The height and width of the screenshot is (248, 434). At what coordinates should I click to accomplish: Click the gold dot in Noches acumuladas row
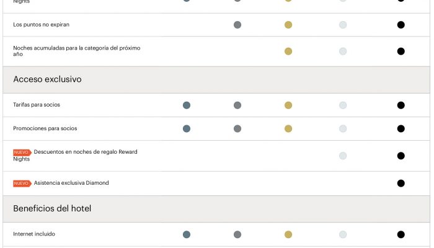(288, 51)
